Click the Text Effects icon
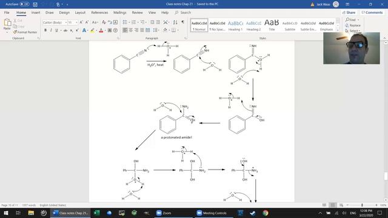This screenshot has width=388, height=218. 84,30
